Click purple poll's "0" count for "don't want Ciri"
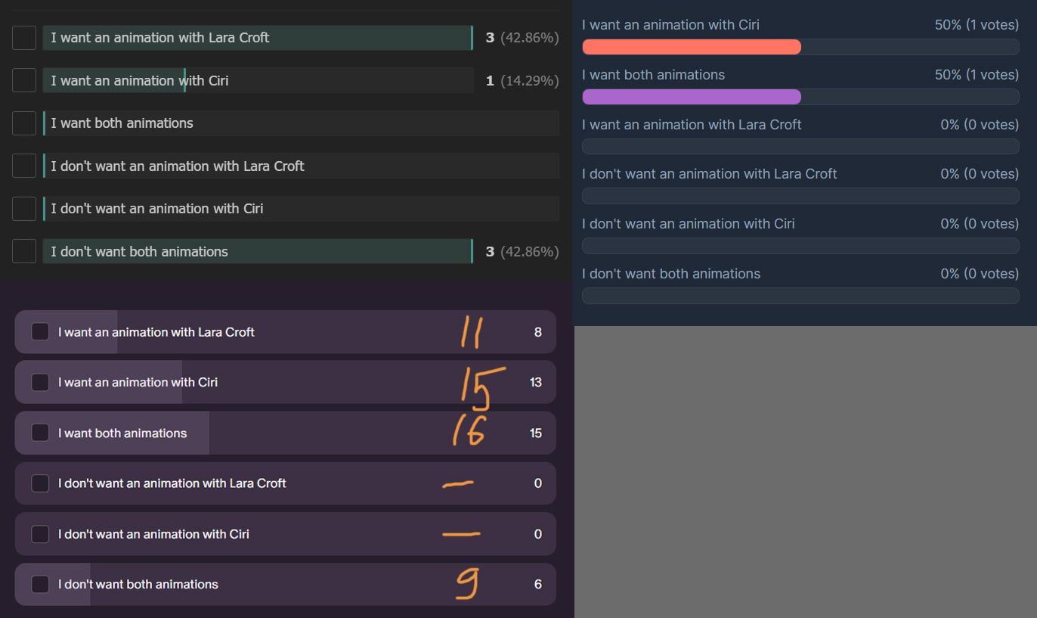The height and width of the screenshot is (618, 1037). (538, 534)
